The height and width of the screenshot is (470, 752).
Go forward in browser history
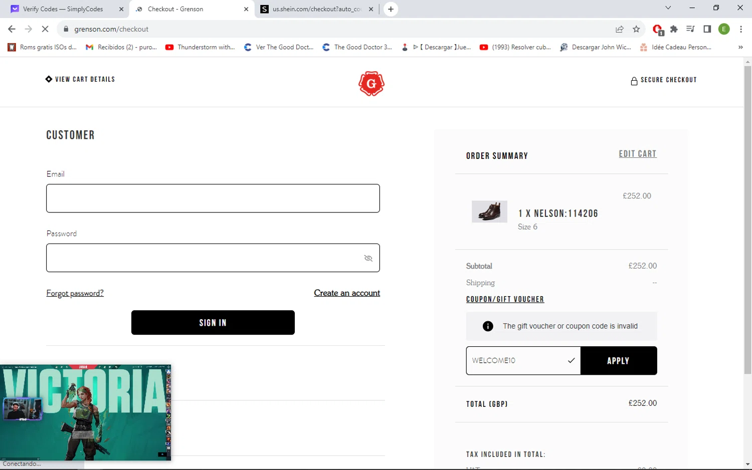[29, 29]
